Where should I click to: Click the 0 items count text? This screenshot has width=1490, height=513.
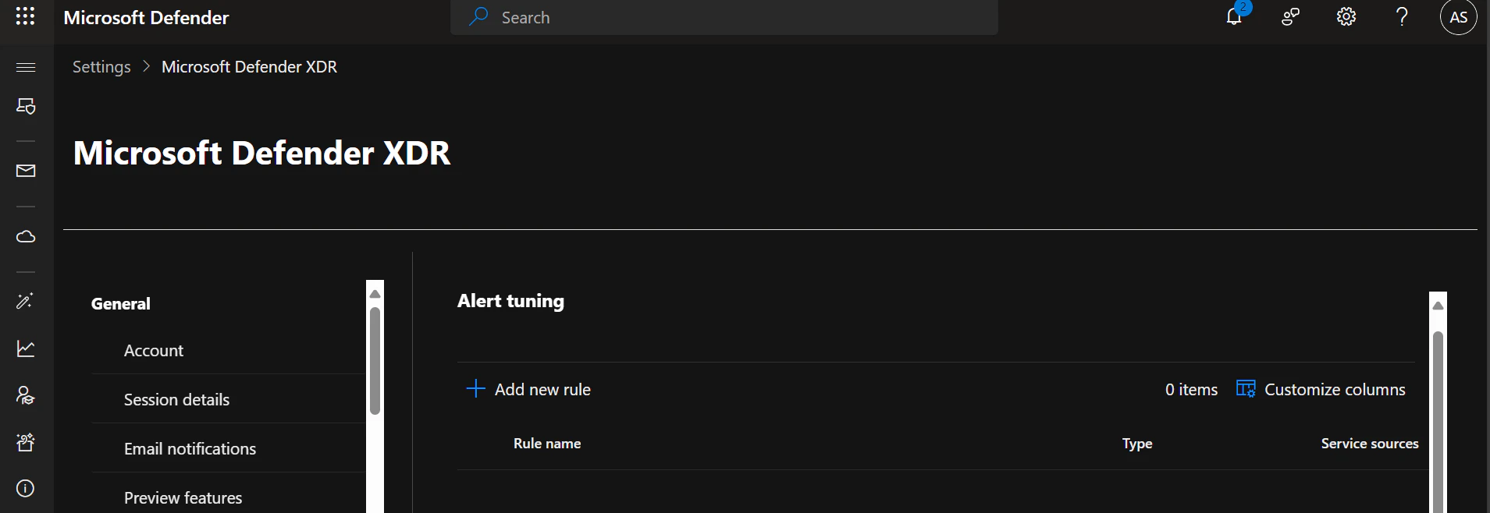tap(1191, 390)
